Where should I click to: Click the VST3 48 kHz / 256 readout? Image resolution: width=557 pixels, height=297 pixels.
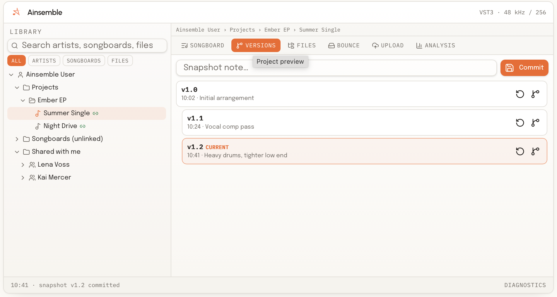pos(512,12)
